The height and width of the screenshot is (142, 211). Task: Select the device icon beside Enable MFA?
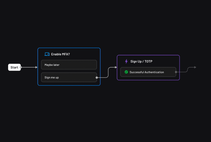[x=47, y=54]
